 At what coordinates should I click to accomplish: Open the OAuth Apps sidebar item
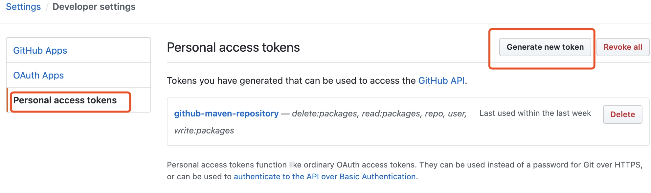pyautogui.click(x=38, y=75)
